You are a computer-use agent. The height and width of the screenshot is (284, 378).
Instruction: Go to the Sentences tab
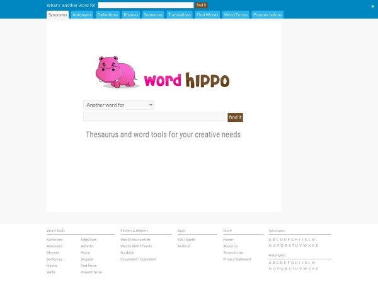click(153, 15)
